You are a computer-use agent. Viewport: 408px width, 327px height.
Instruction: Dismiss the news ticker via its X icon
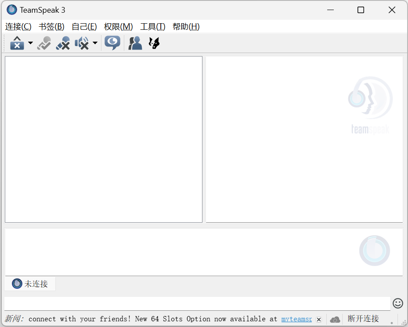(x=319, y=319)
